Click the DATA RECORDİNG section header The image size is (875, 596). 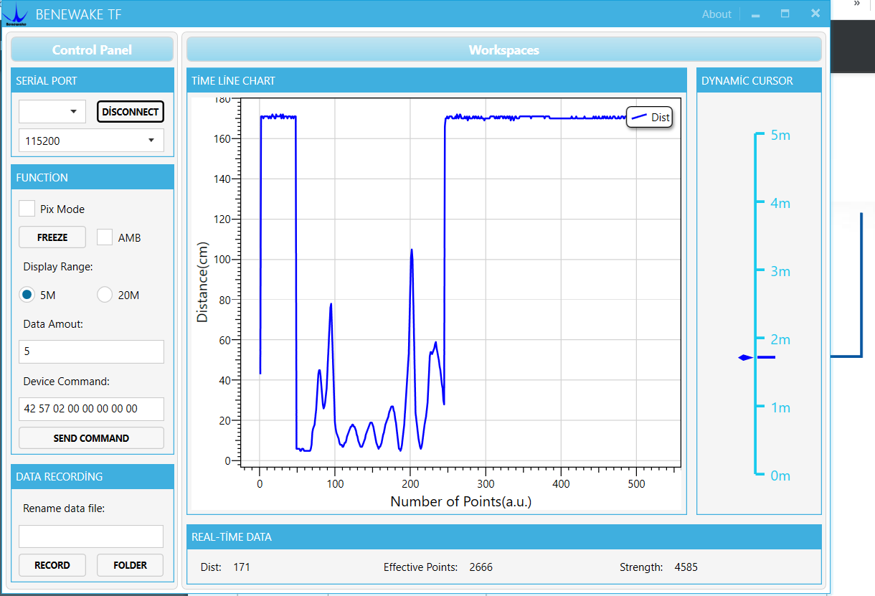93,476
